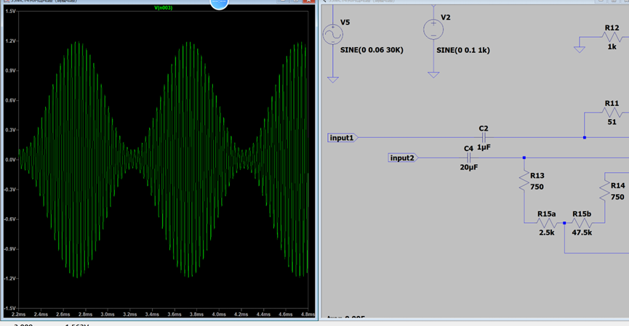The width and height of the screenshot is (629, 326).
Task: Click the junction node between R15a and R15b
Action: point(564,223)
